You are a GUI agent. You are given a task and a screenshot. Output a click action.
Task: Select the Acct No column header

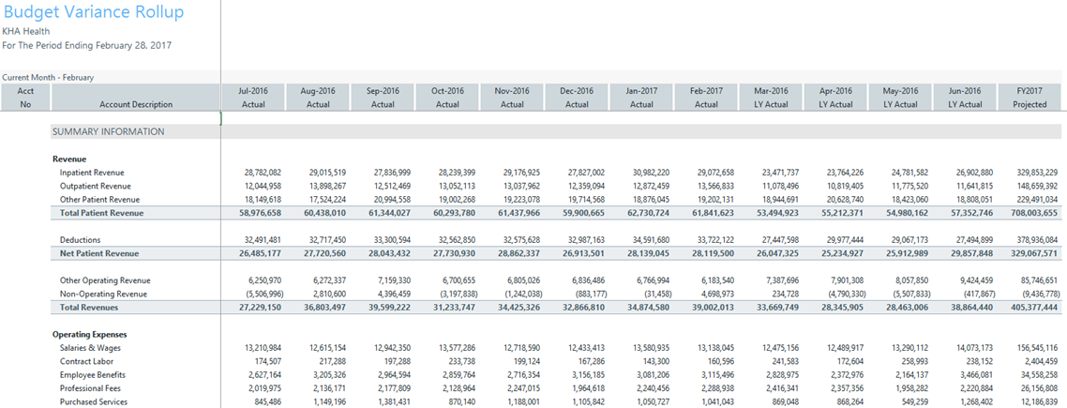(25, 98)
